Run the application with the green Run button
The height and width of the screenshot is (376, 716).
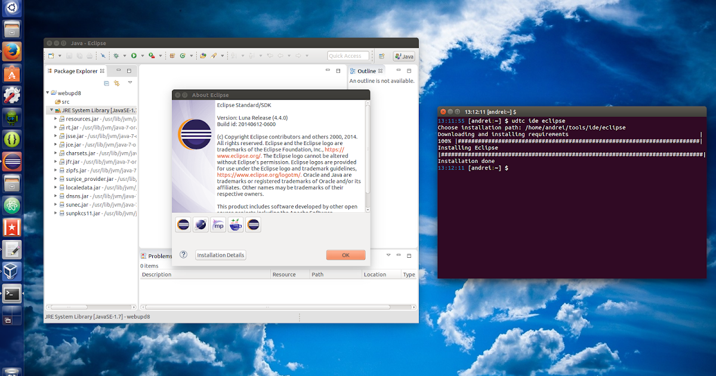[134, 57]
